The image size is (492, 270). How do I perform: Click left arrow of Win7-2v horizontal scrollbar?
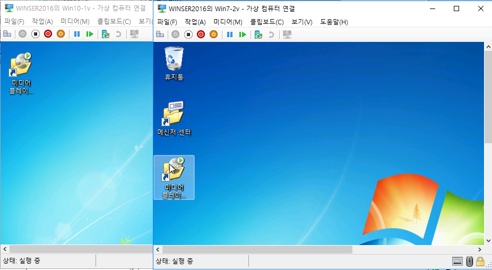coord(158,250)
